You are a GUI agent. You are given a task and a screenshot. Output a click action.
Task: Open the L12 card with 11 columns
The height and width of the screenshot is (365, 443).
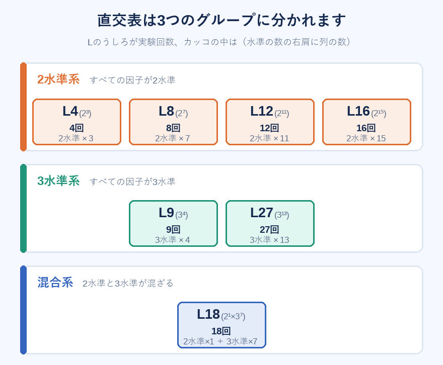pos(270,122)
